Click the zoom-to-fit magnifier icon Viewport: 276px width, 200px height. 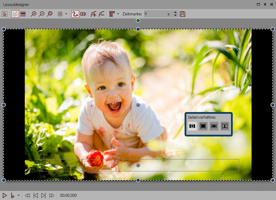(x=50, y=14)
